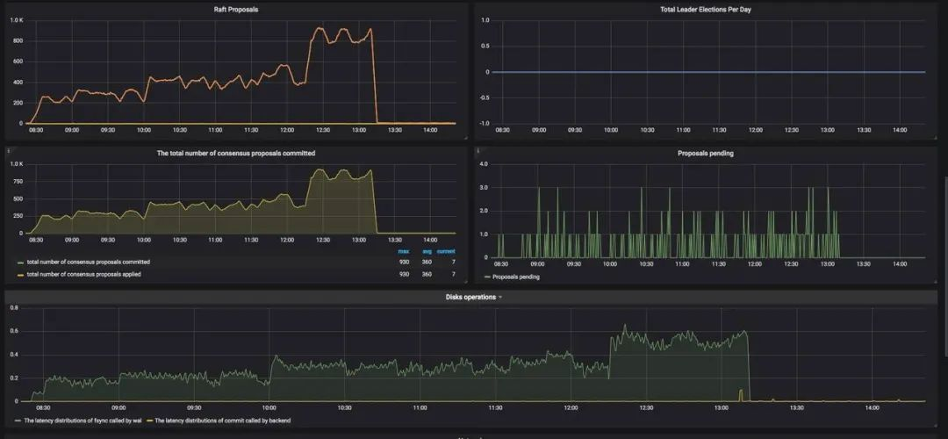Open consensus proposals committed panel title menu
Image resolution: width=948 pixels, height=439 pixels.
click(x=236, y=154)
